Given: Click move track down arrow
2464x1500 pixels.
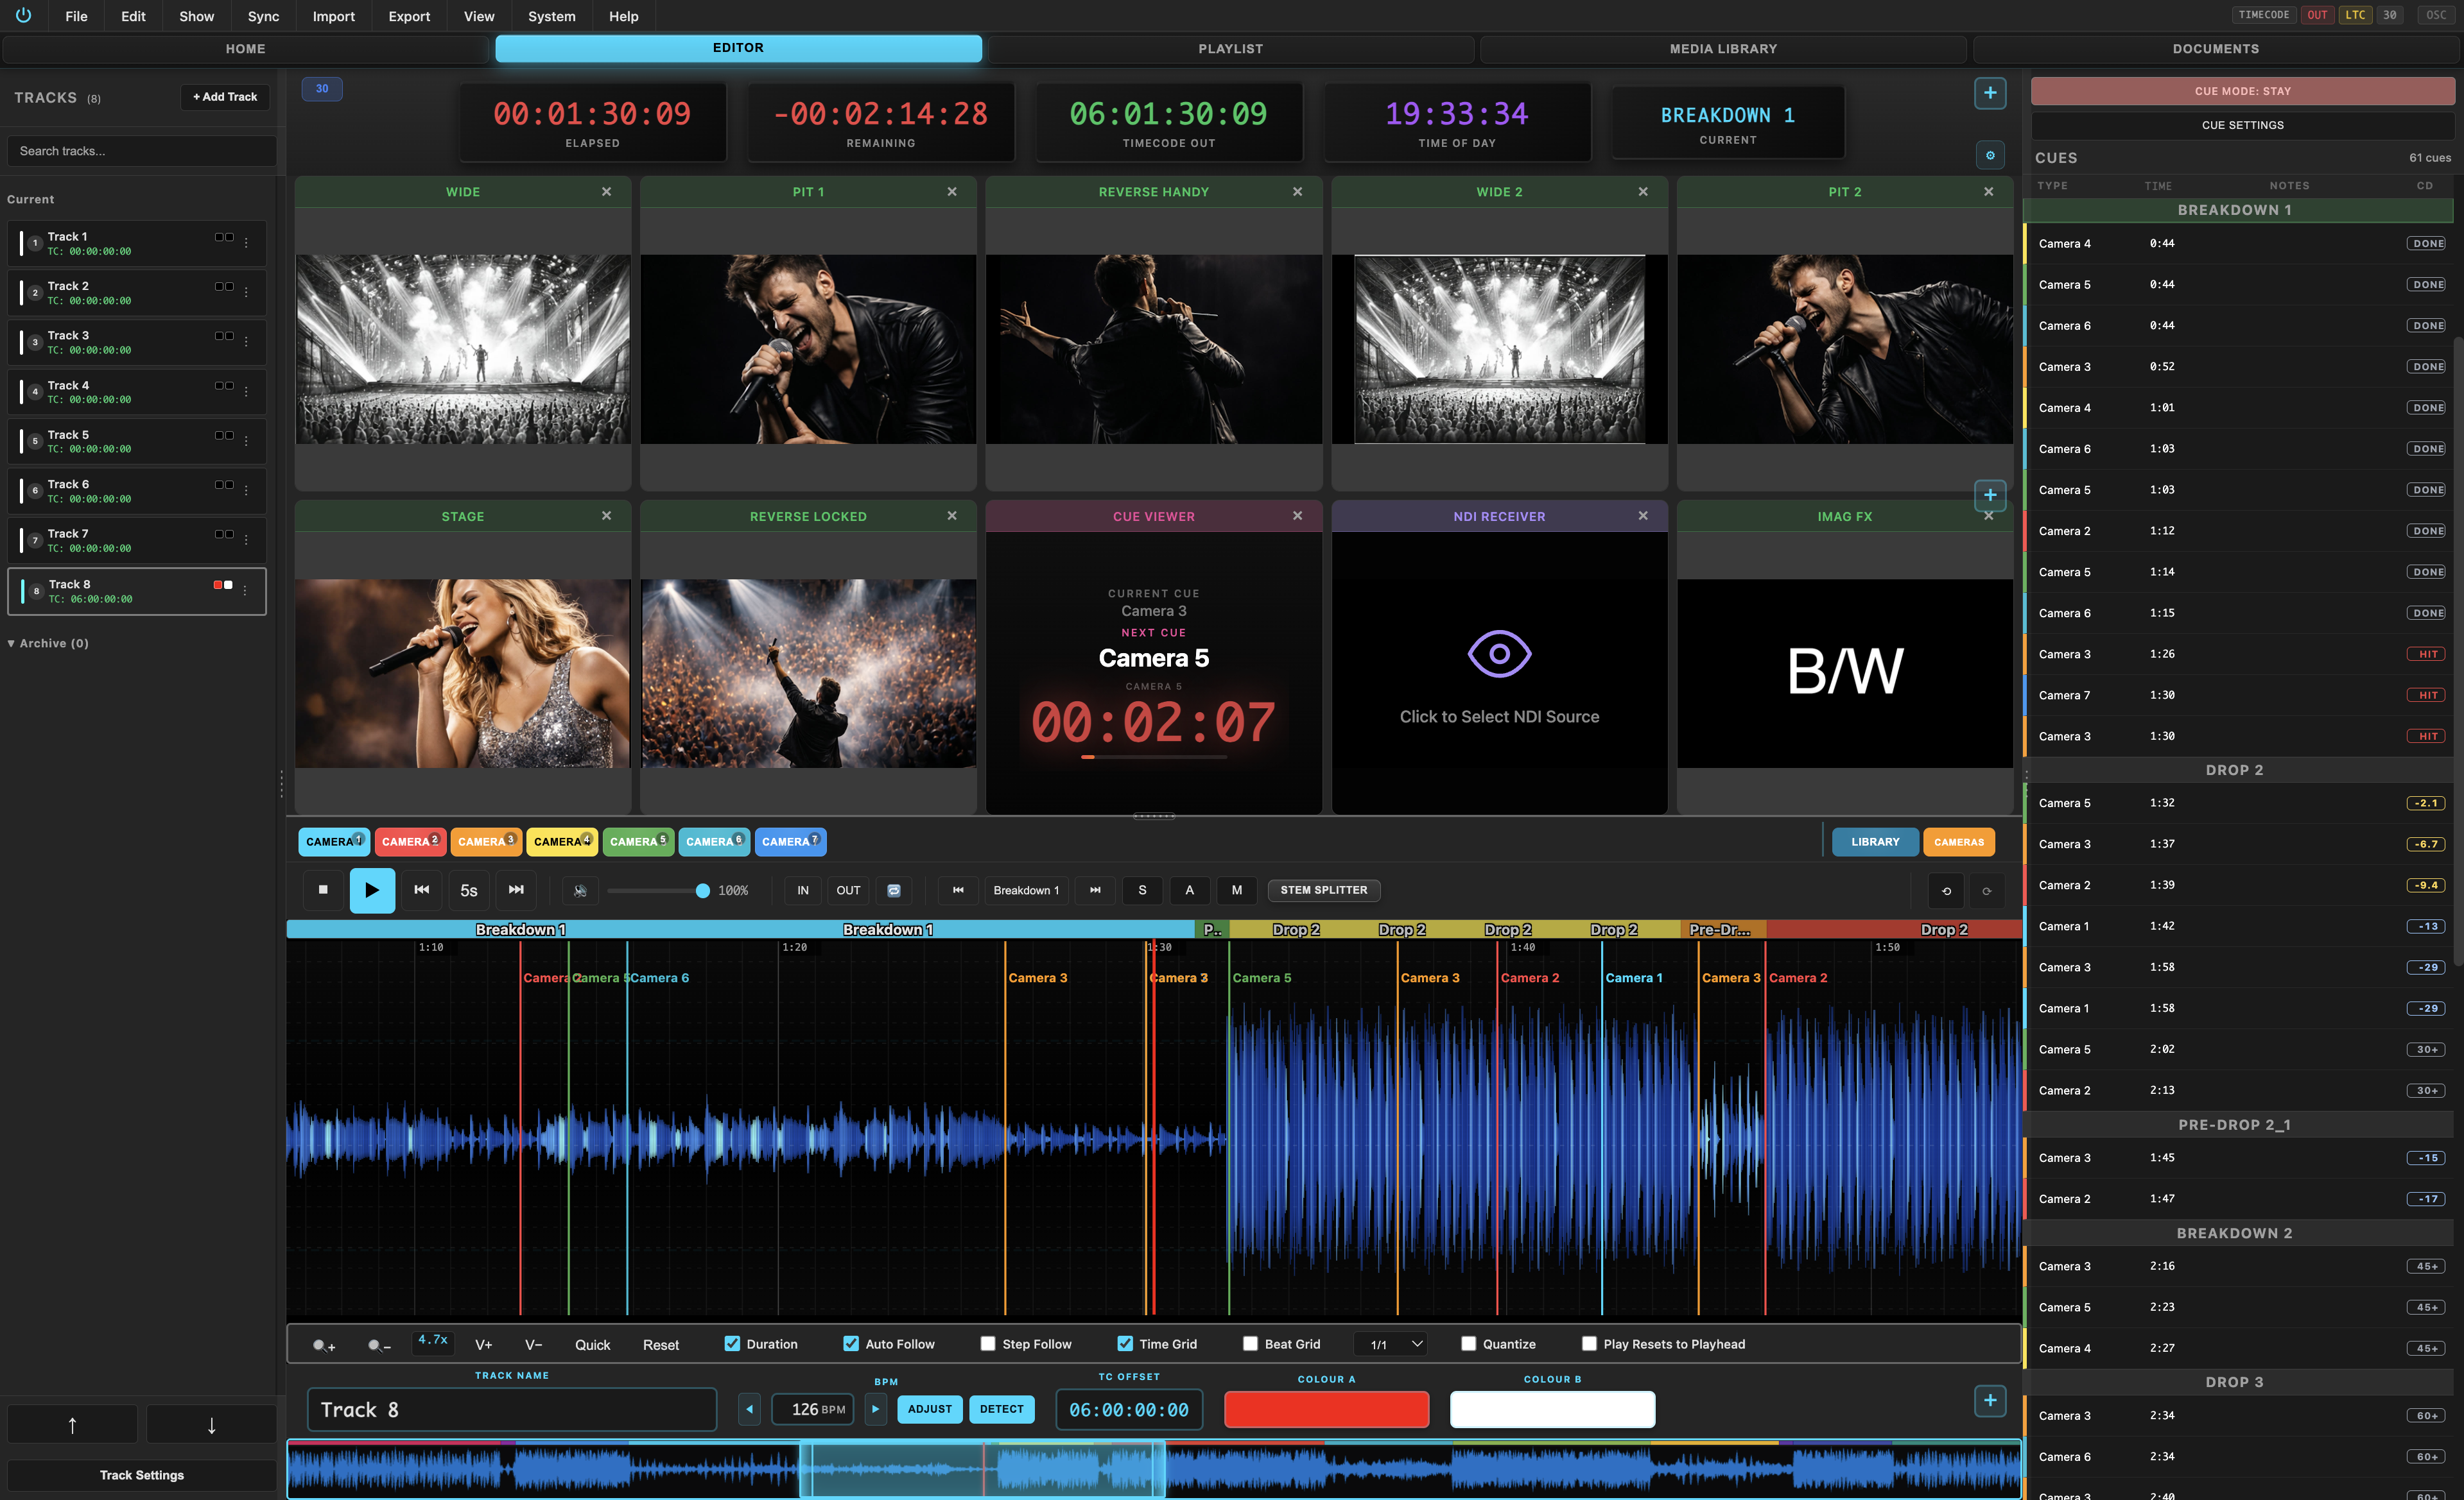Looking at the screenshot, I should (x=211, y=1425).
